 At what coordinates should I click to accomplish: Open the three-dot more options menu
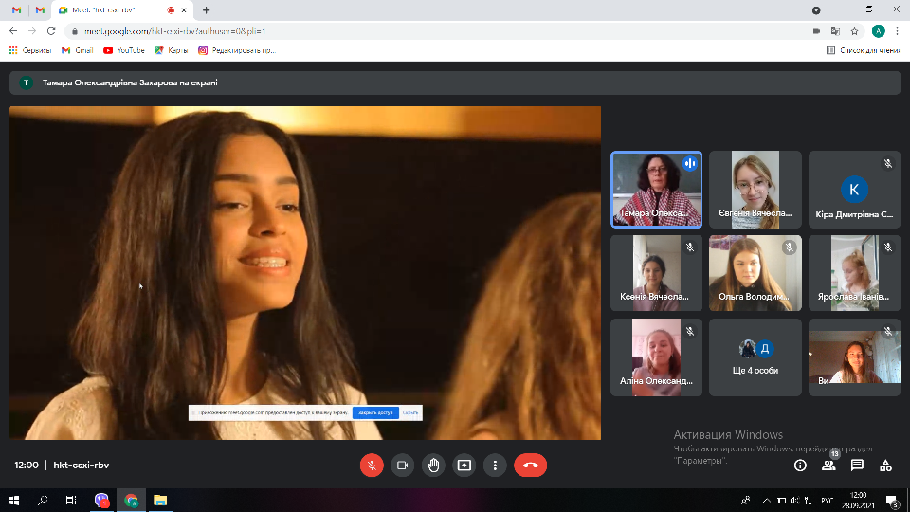pos(495,466)
